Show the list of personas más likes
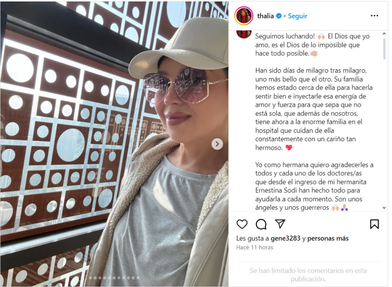Screen dimensions: 392x287 point(328,238)
